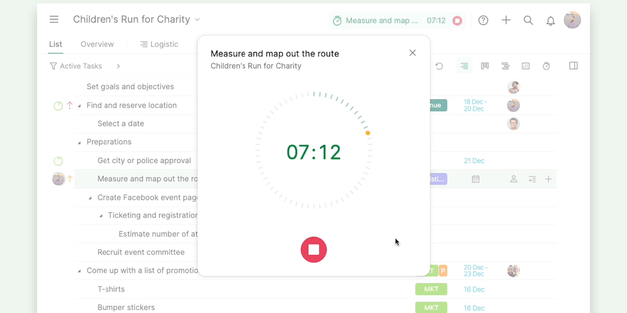Assign person icon on Measure and map row

(x=514, y=179)
